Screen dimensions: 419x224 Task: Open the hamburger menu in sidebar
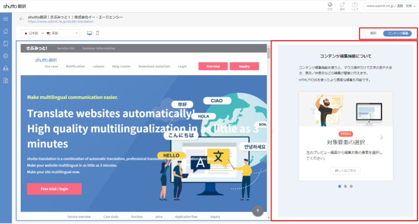[6, 19]
